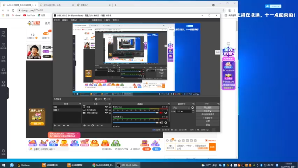Move source down with Sources down arrow
This screenshot has width=298, height=168.
pyautogui.click(x=102, y=126)
